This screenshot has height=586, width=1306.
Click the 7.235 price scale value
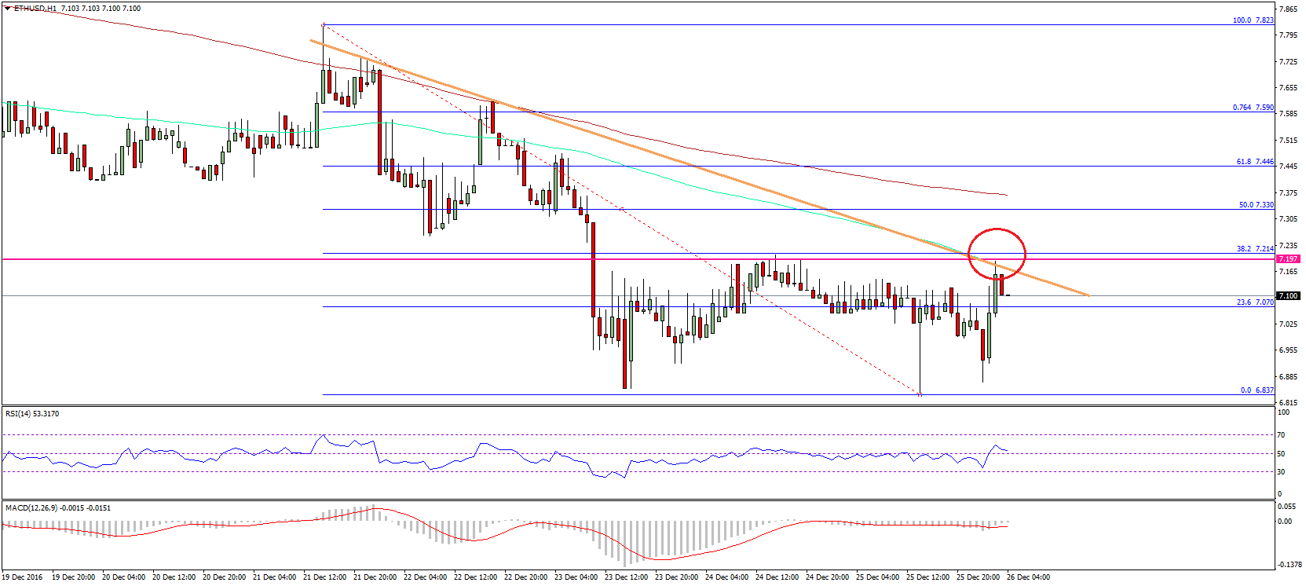(x=1288, y=246)
